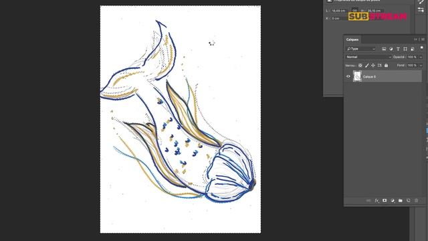Add a layer style with fx icon

point(377,201)
